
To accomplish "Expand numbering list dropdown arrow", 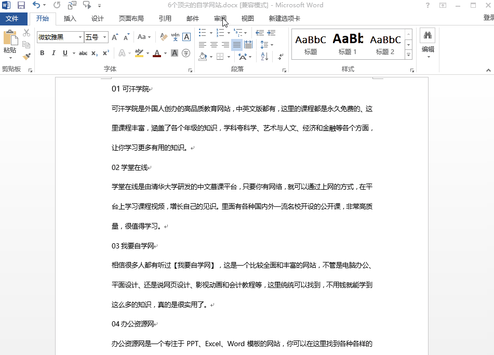I will [229, 33].
